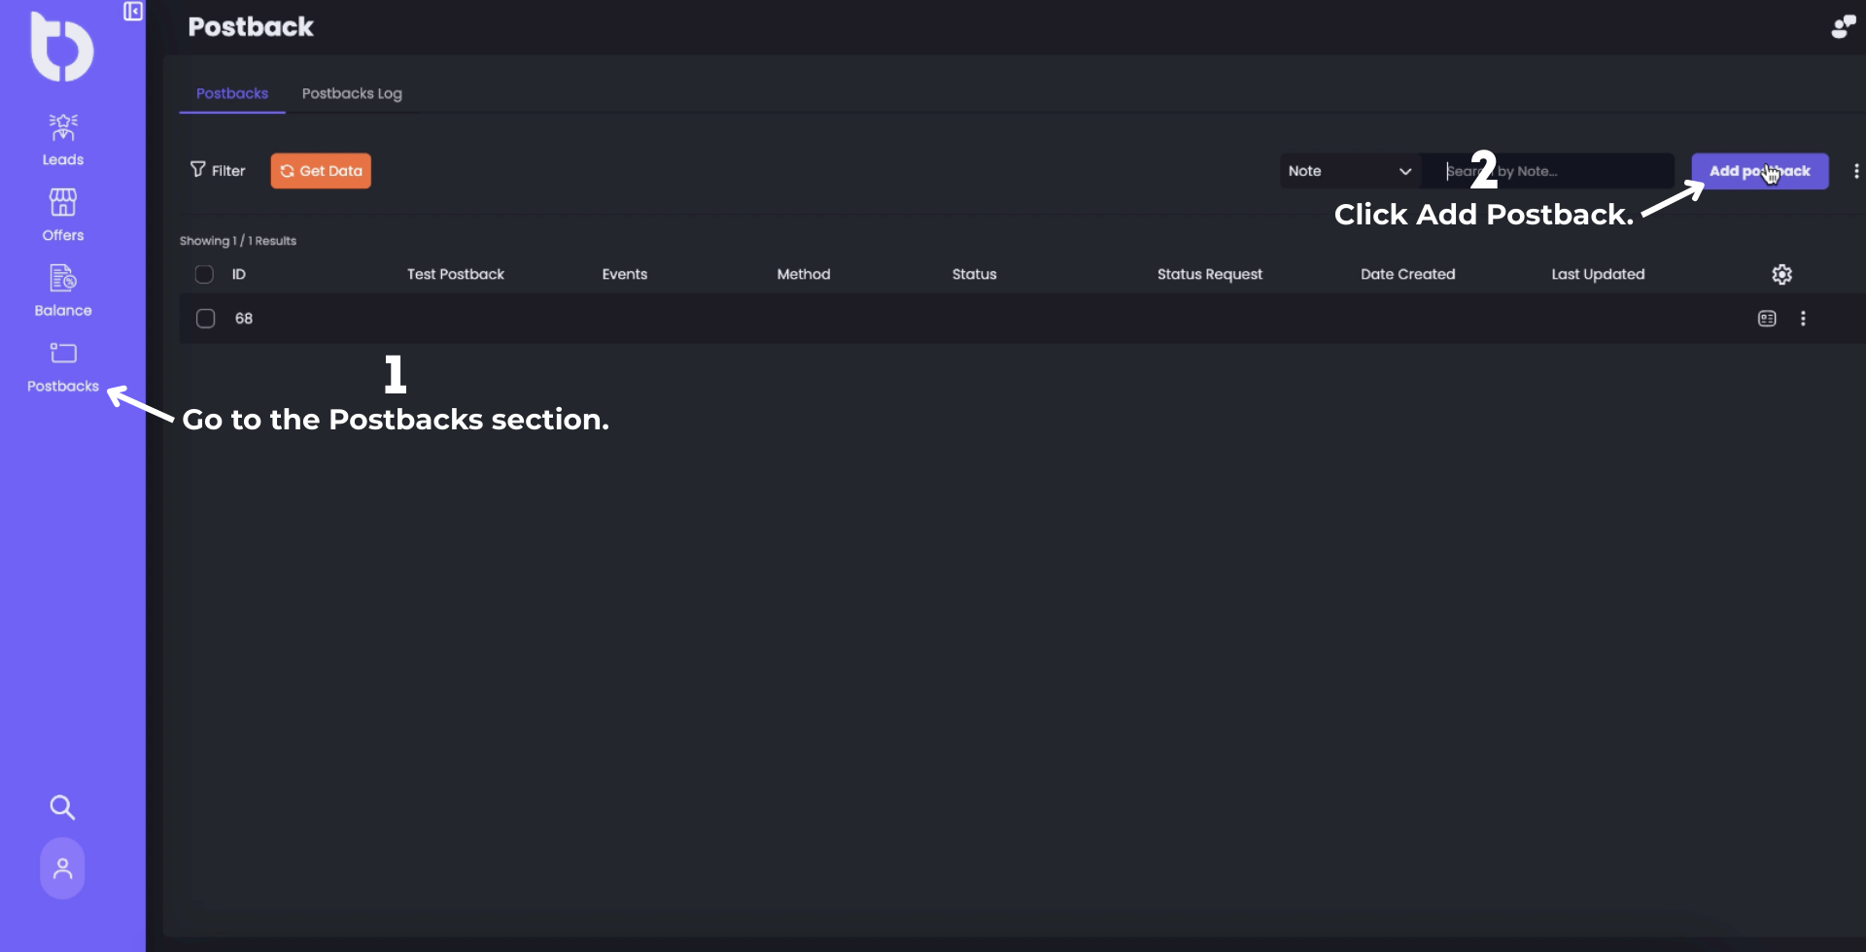
Task: Open table column settings gear icon
Action: (x=1781, y=275)
